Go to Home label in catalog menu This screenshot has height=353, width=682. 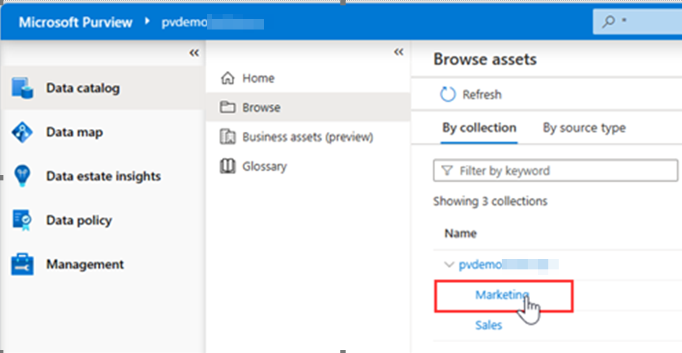258,78
